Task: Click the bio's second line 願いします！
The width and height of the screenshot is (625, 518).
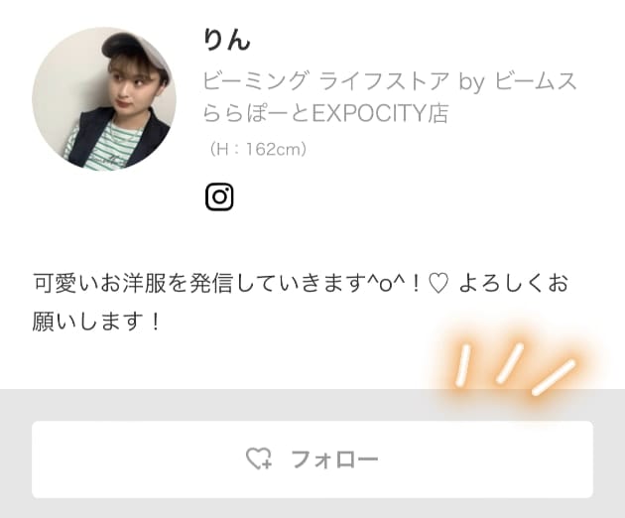Action: pyautogui.click(x=96, y=322)
